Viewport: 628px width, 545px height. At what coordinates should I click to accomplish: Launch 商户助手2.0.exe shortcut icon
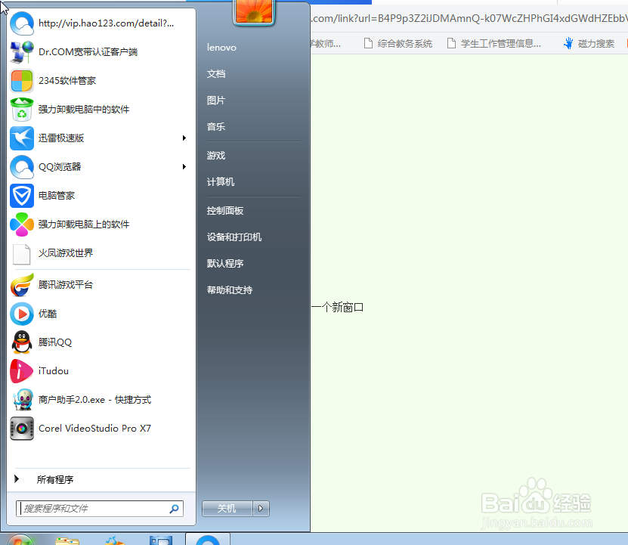22,400
